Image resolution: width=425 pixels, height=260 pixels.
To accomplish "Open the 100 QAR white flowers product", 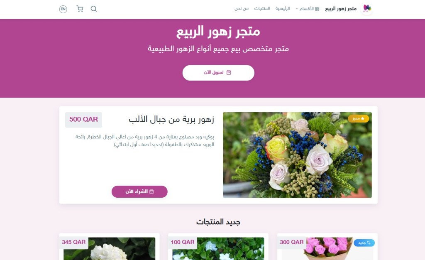I will coord(218,249).
